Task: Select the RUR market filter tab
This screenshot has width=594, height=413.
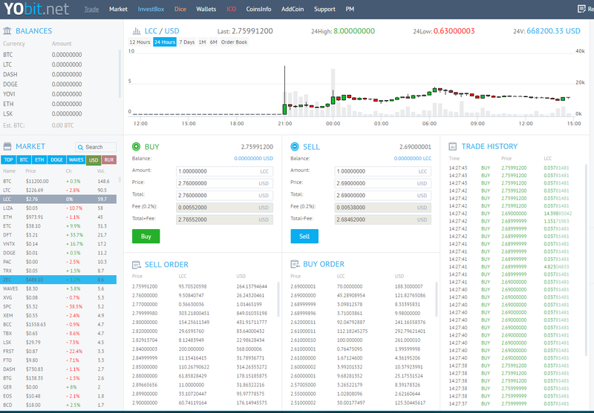Action: [109, 160]
